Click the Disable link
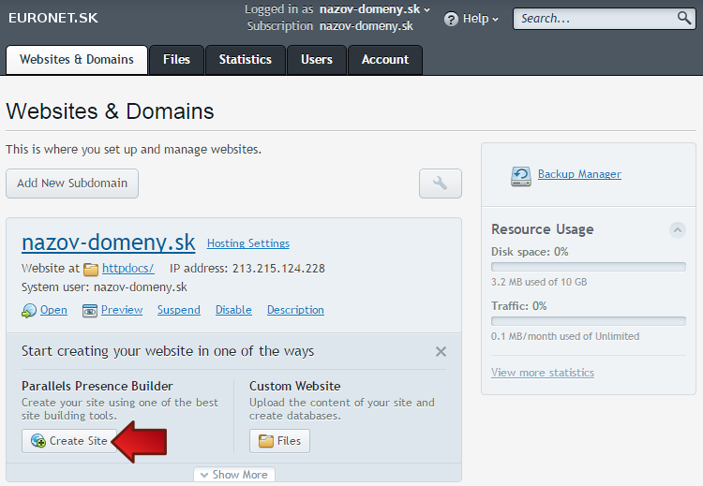 click(233, 310)
